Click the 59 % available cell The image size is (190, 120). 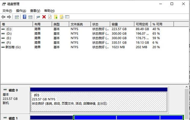156,38
